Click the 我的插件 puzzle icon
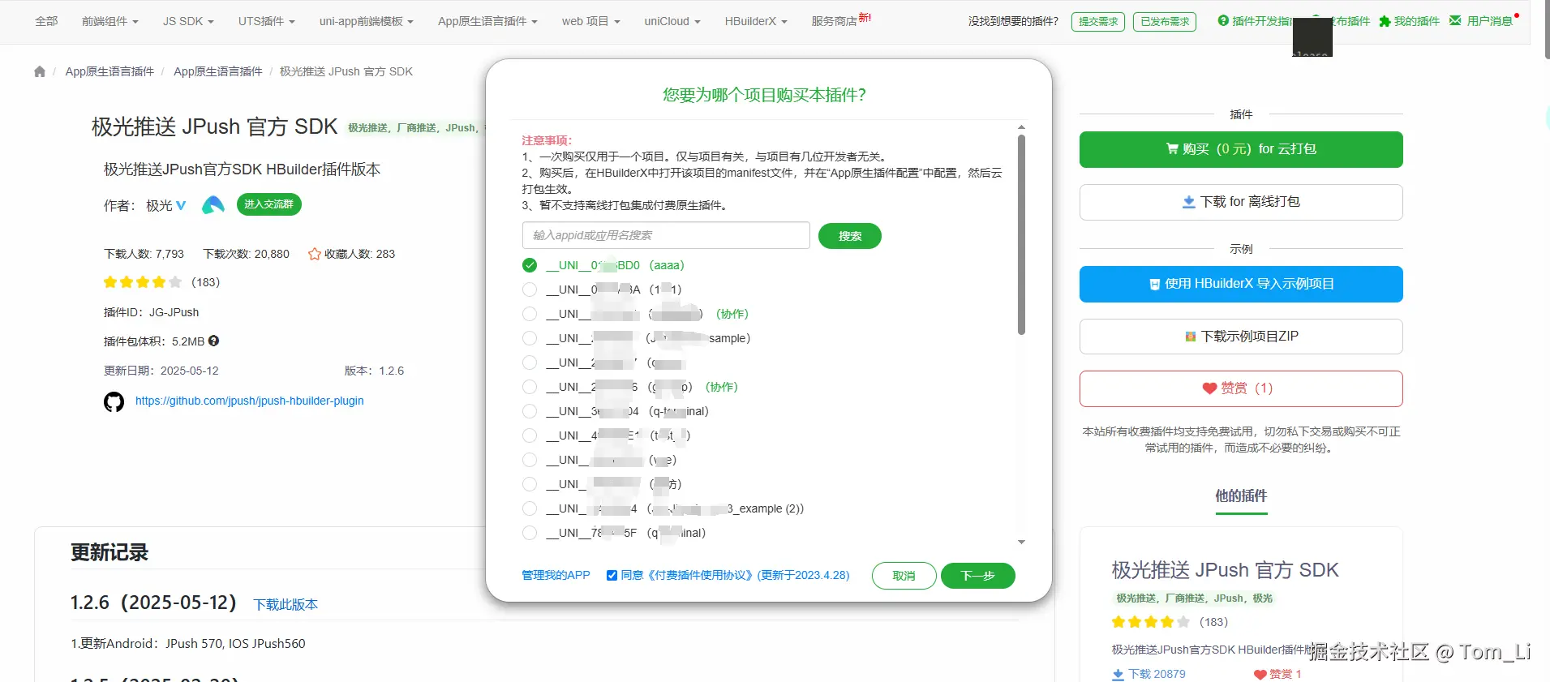The width and height of the screenshot is (1550, 682). click(x=1385, y=21)
